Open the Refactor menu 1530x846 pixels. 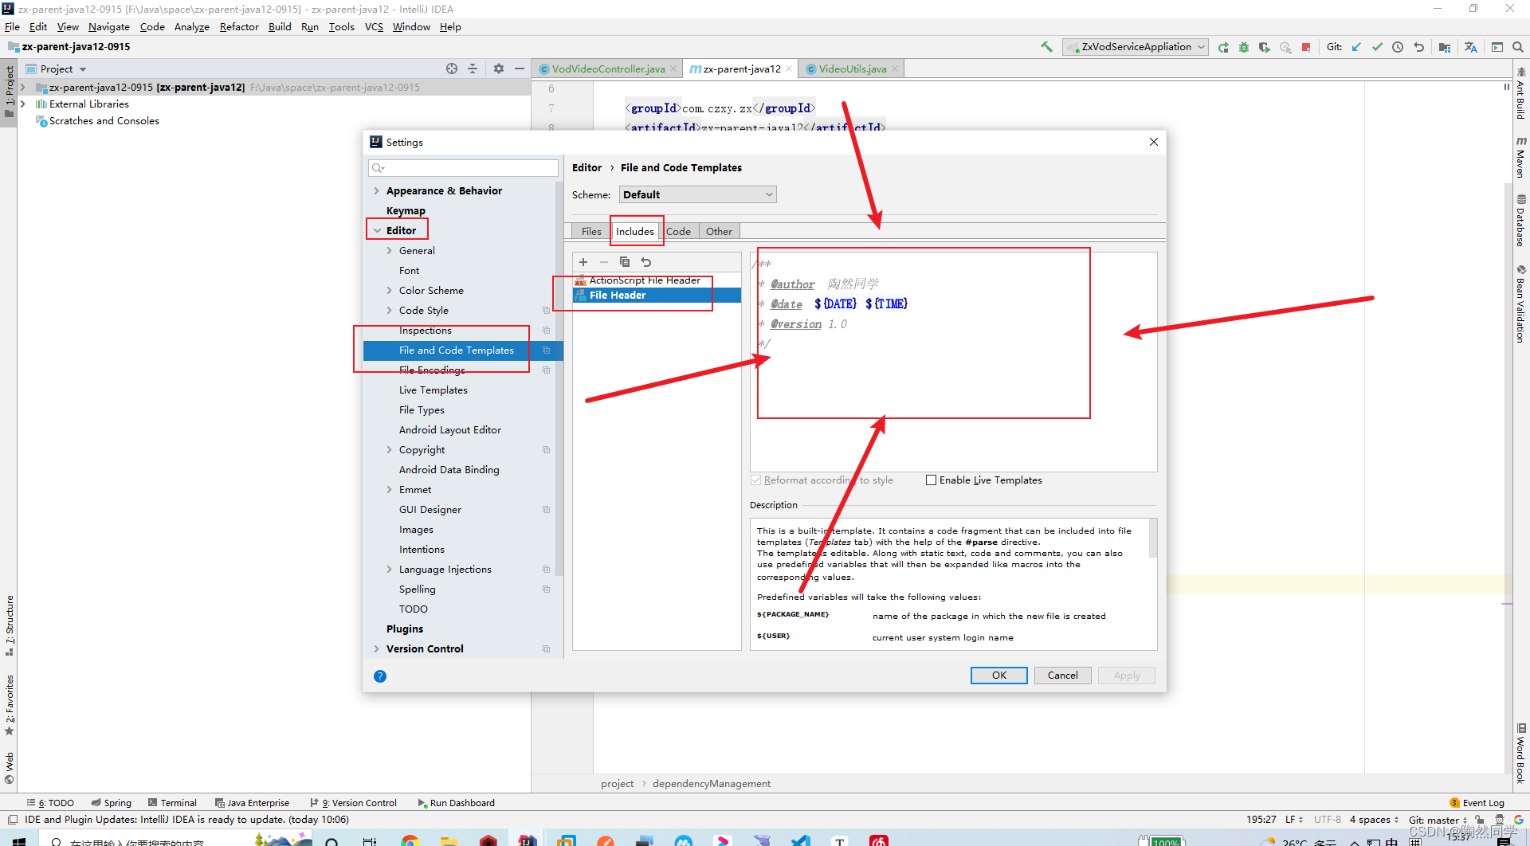[239, 27]
